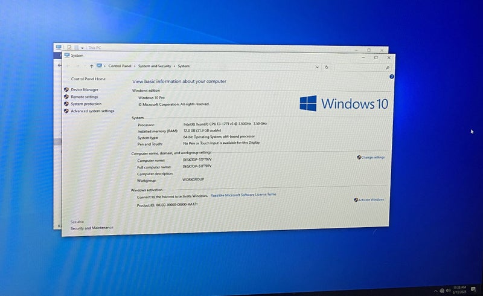Click the shield icon beside Activate Windows

pos(356,200)
